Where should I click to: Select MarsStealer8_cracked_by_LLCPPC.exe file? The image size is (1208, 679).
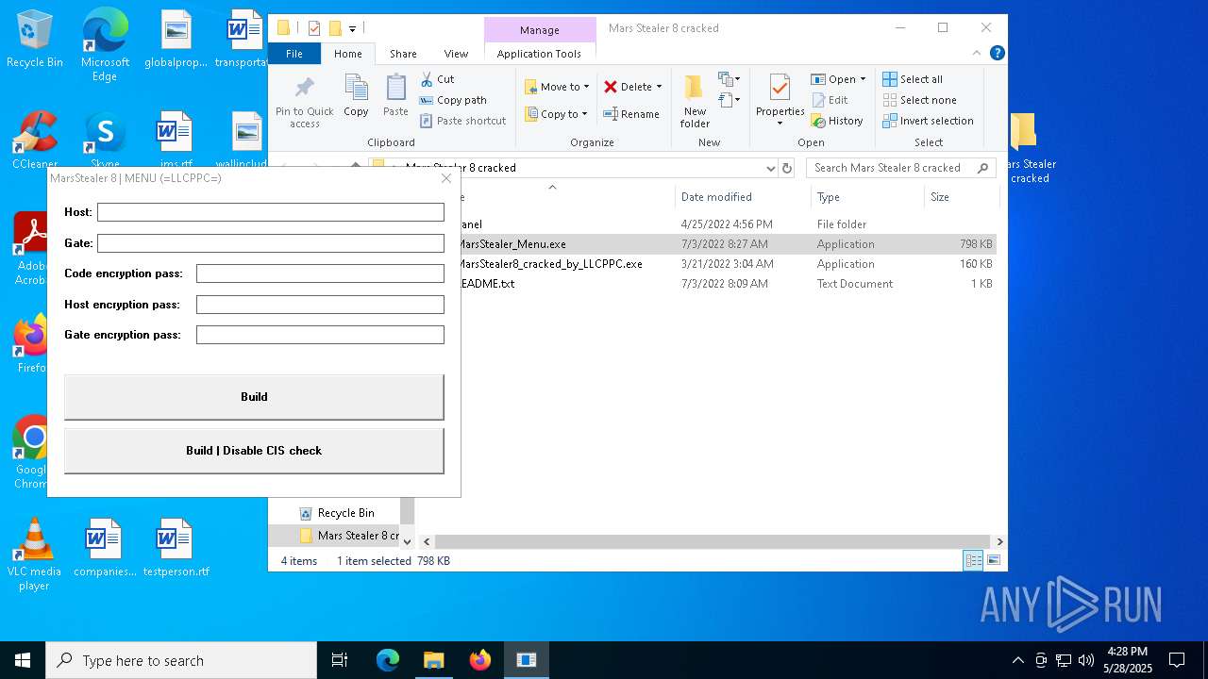[x=727, y=264]
